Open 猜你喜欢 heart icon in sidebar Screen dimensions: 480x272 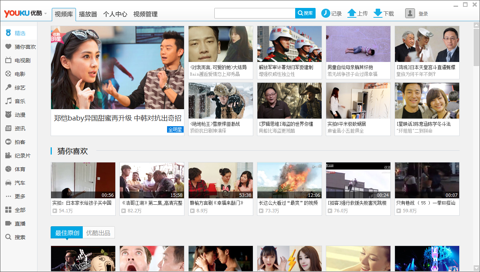[8, 47]
